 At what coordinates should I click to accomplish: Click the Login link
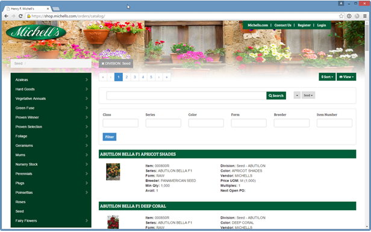322,25
